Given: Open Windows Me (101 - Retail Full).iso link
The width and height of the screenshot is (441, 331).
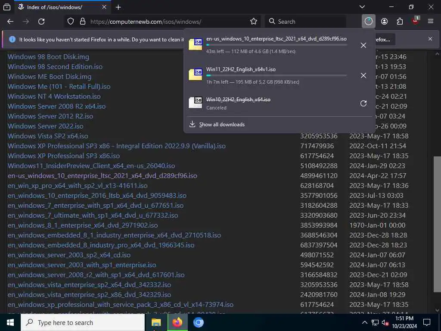Looking at the screenshot, I should pos(59,86).
